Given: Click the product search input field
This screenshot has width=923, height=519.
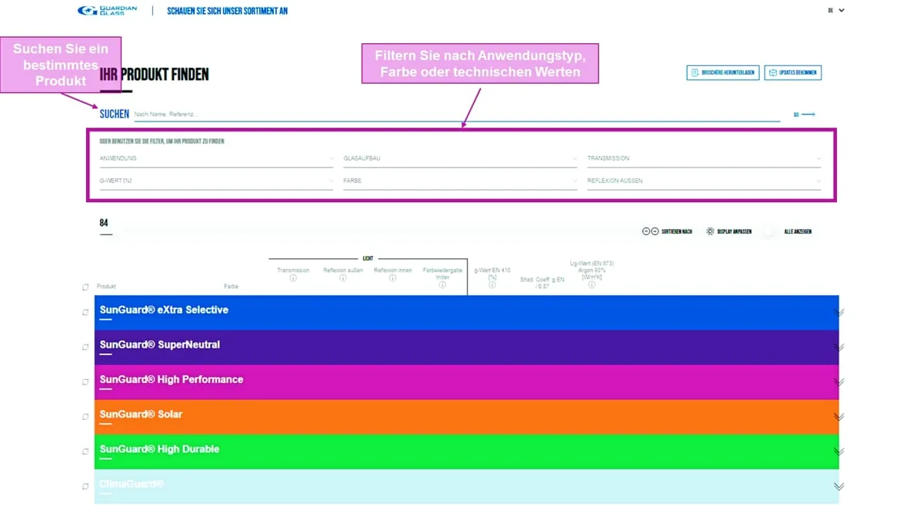Looking at the screenshot, I should click(x=457, y=115).
